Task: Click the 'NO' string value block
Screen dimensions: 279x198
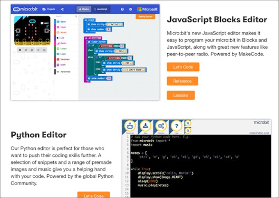Action: click(128, 63)
